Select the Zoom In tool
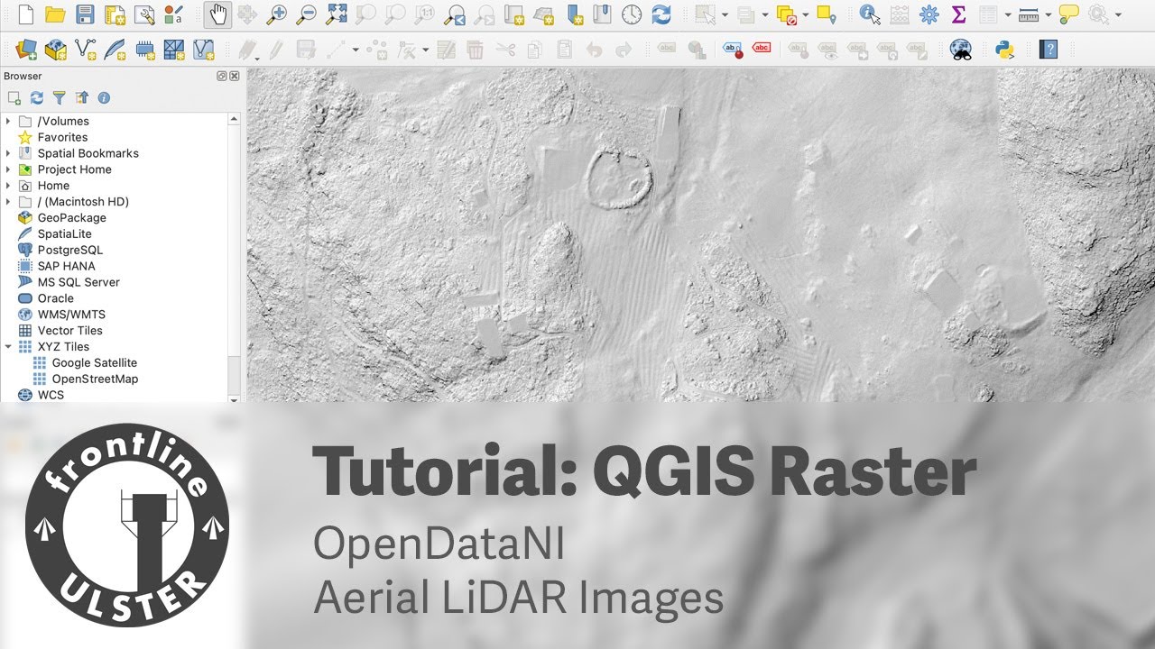 click(x=277, y=14)
